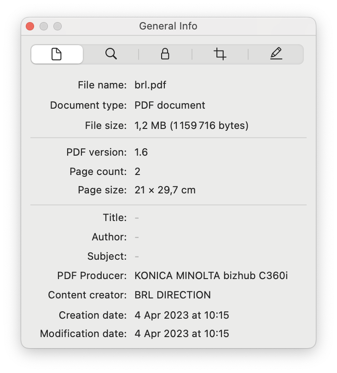Viewport: 337px width, 373px height.
Task: Click the disabled minimize window button
Action: coord(44,26)
